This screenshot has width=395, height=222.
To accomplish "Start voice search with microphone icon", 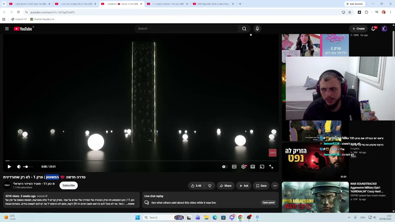I will [x=257, y=29].
